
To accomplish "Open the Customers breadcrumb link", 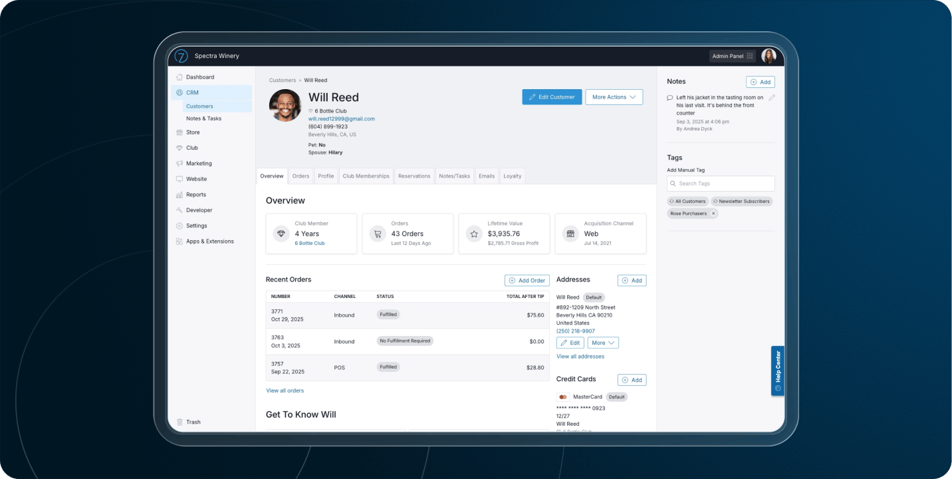I will point(283,80).
